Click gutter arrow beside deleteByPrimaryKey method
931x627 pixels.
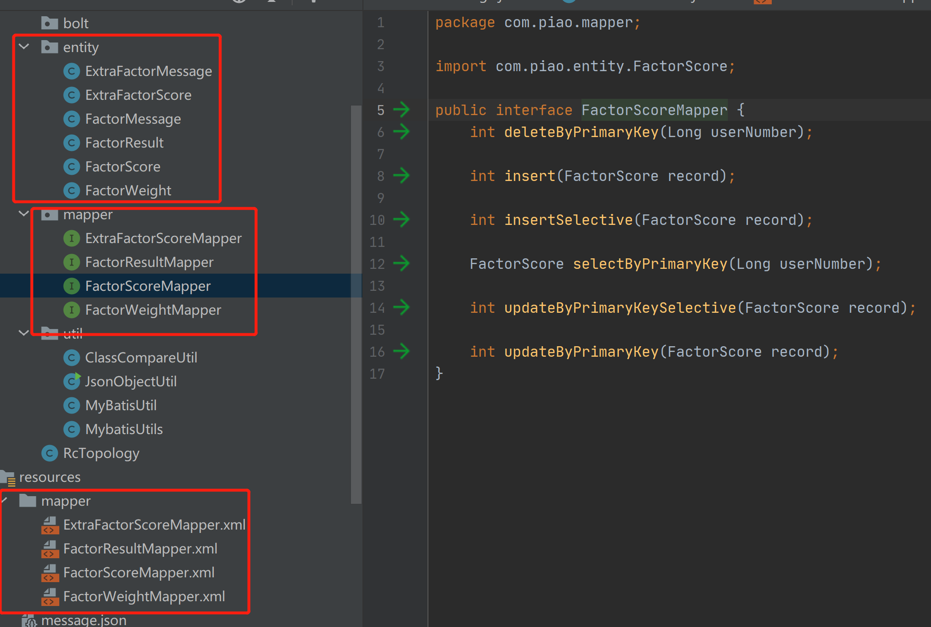tap(401, 132)
